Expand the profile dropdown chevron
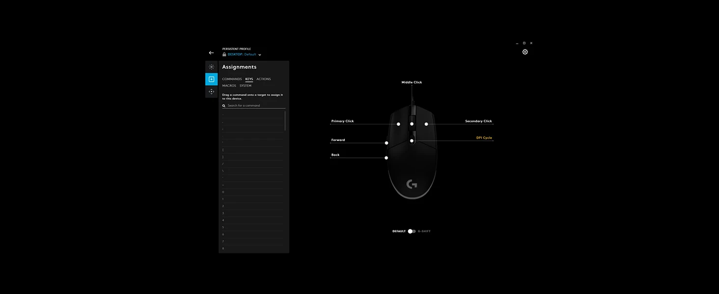 point(260,55)
